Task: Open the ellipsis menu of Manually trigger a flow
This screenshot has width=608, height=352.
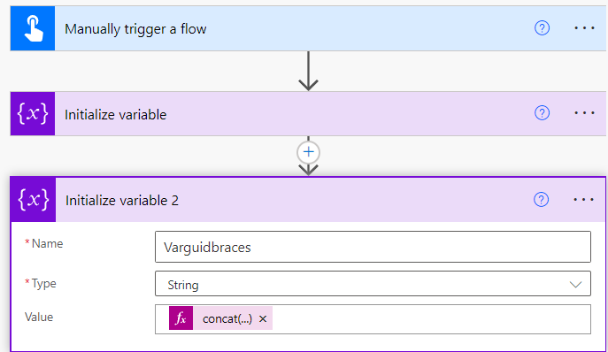Action: tap(584, 28)
